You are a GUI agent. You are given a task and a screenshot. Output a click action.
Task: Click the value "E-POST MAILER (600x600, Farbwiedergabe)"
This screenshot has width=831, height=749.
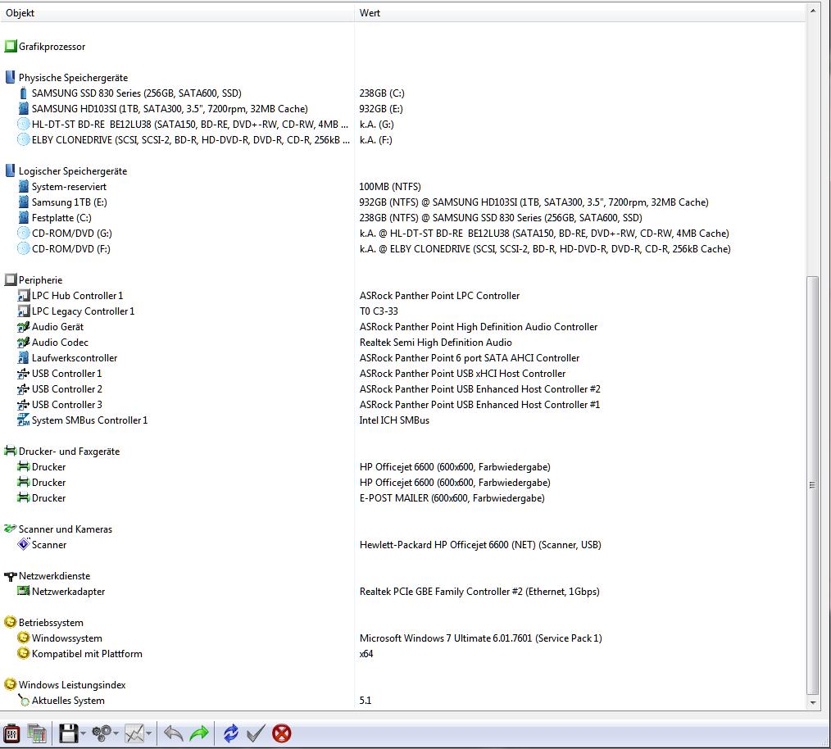pyautogui.click(x=452, y=498)
